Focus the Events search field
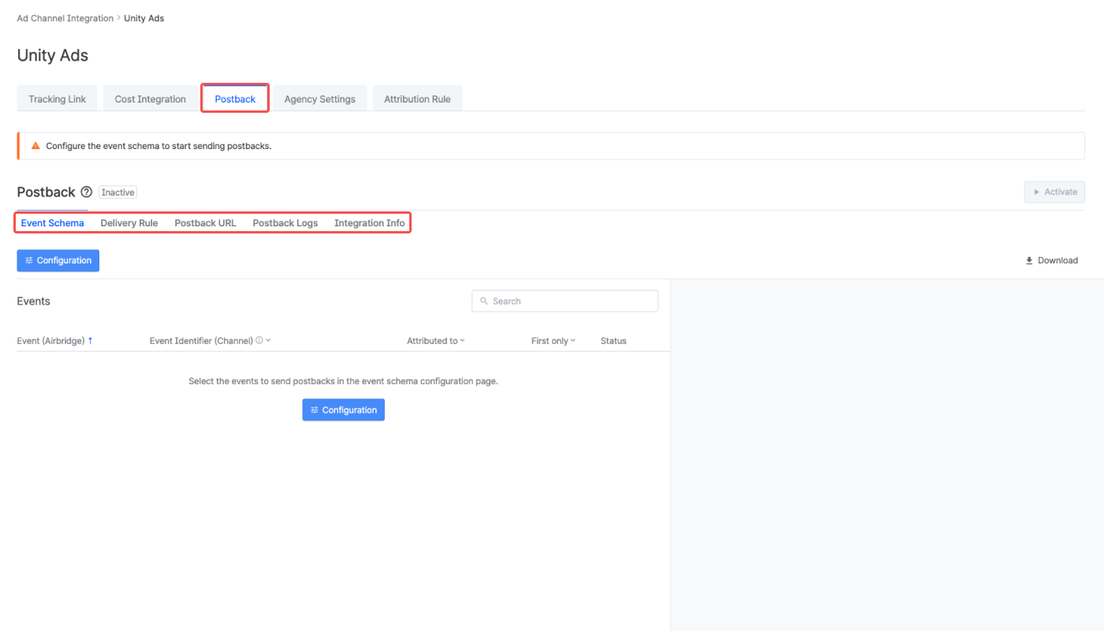Screen dimensions: 1104x631 [565, 301]
